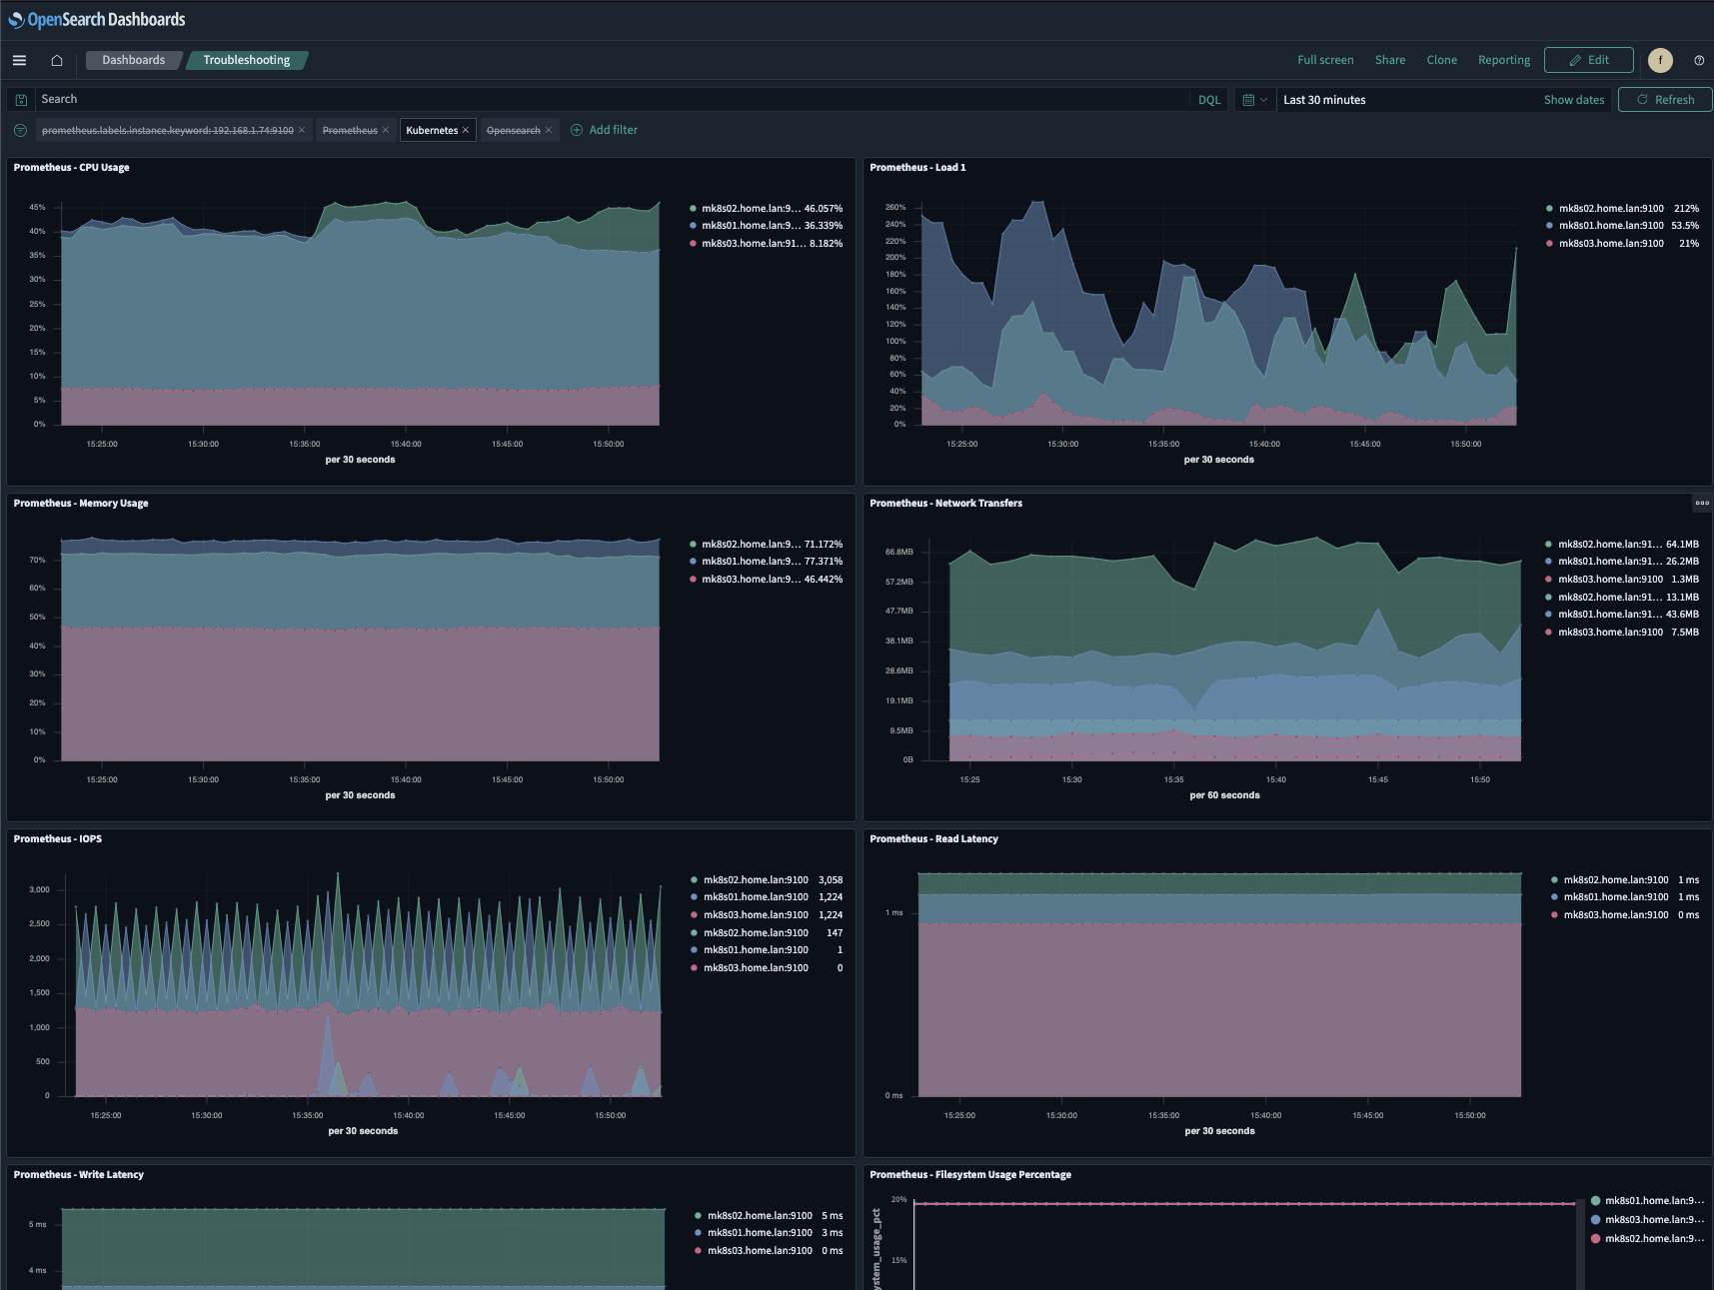Open the Kubernetes filter pill options
Image resolution: width=1714 pixels, height=1290 pixels.
pyautogui.click(x=431, y=131)
